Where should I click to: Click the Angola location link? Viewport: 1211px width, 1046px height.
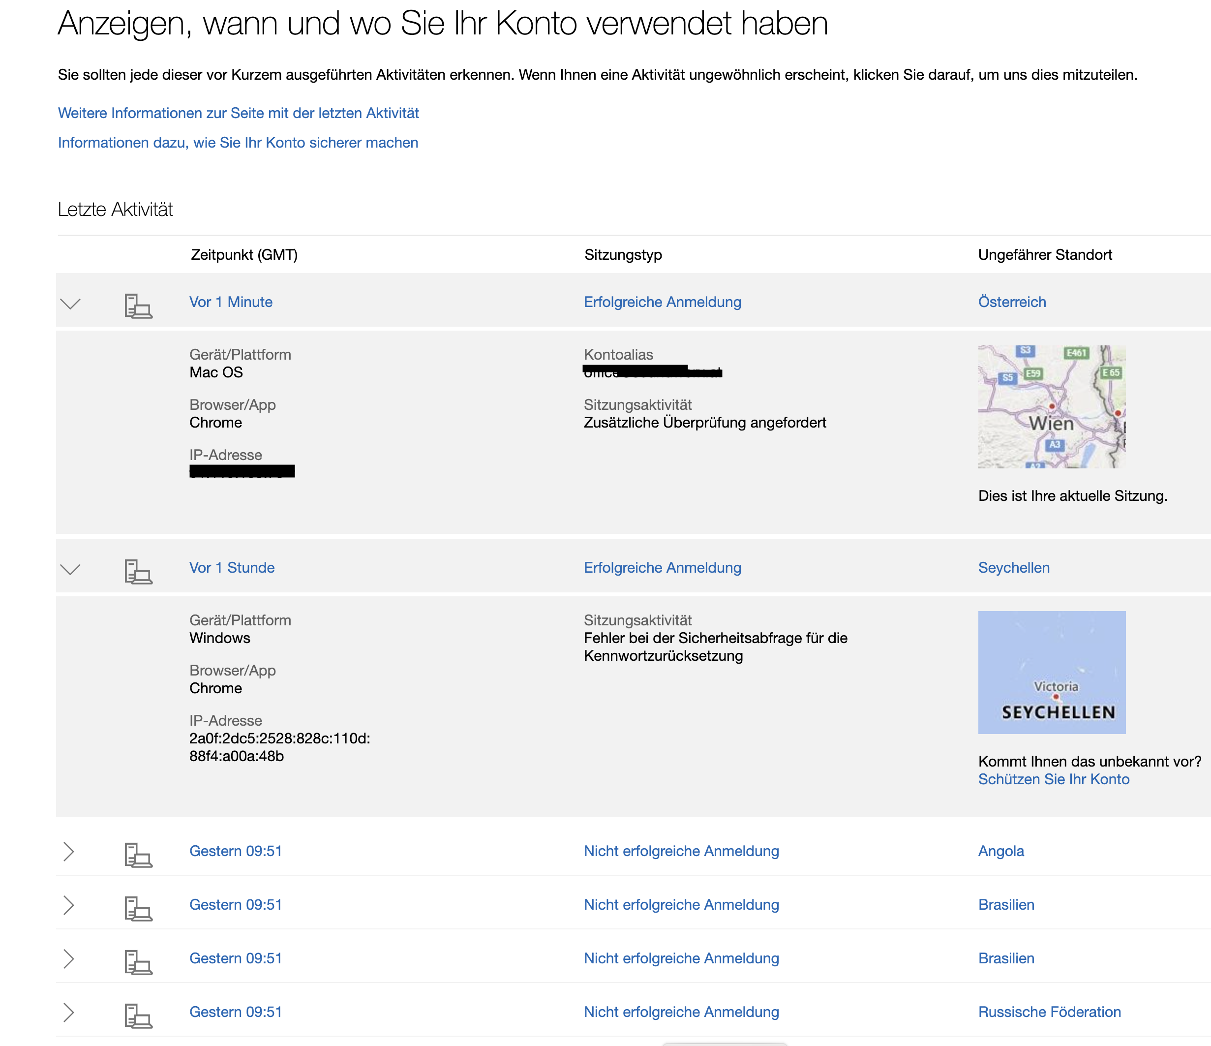1000,851
